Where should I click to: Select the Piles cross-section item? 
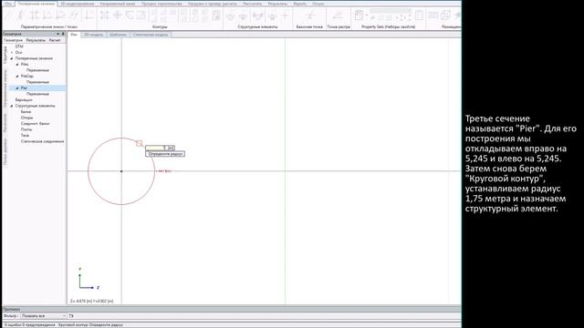pos(25,65)
